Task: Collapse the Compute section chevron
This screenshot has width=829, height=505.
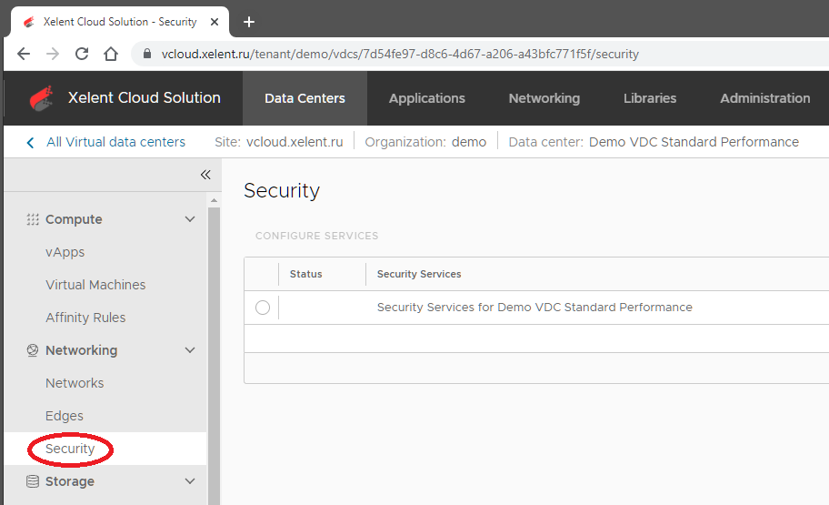Action: pos(190,219)
